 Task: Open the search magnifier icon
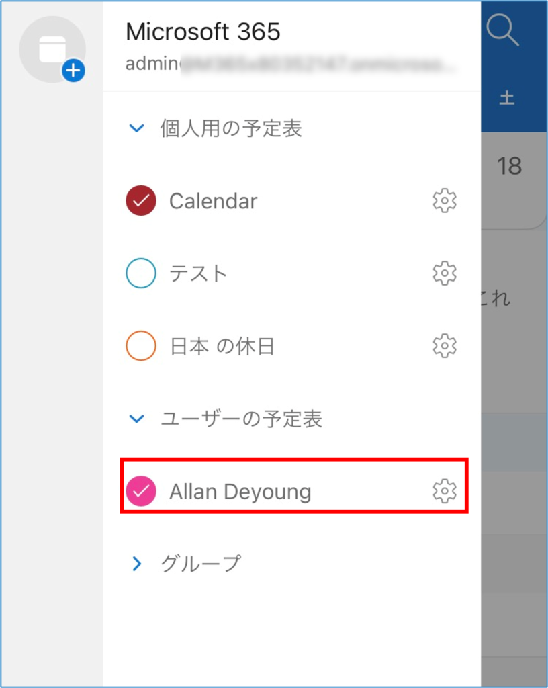[502, 30]
